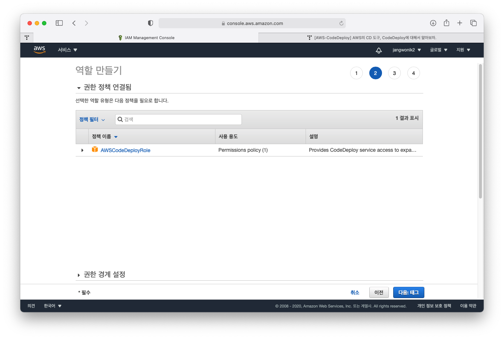Sort by the 정책 이름 column header
The image size is (504, 339).
pos(105,137)
